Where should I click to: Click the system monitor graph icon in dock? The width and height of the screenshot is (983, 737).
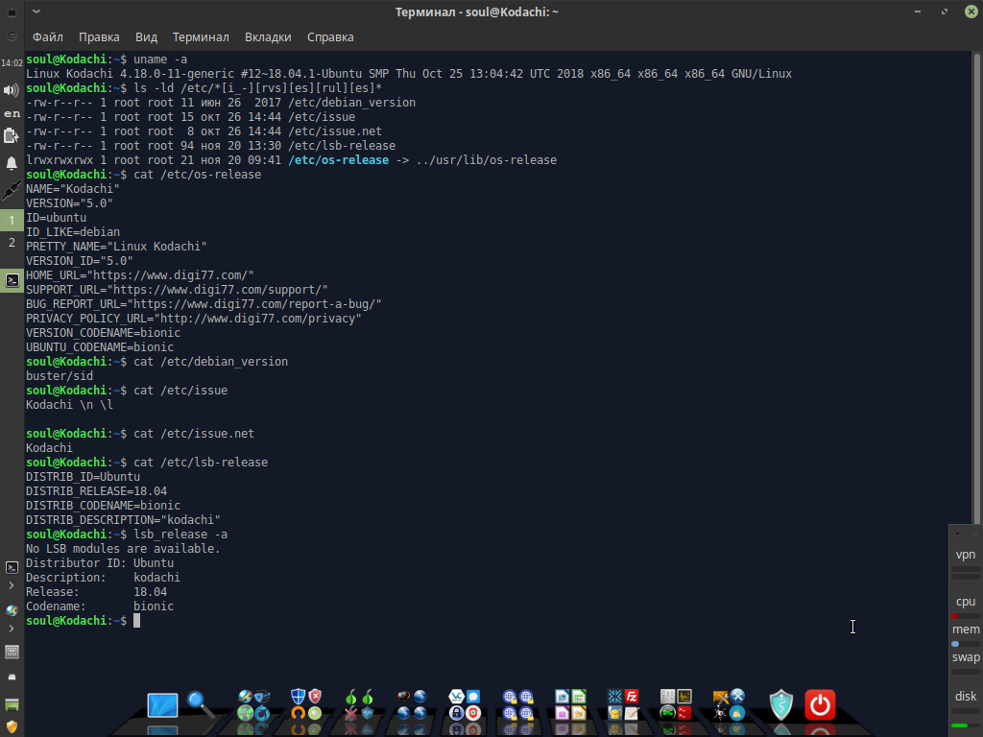click(683, 697)
